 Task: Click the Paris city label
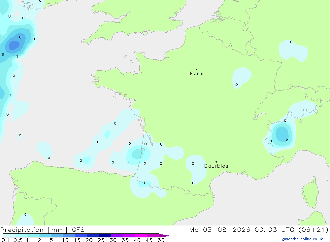click(197, 73)
